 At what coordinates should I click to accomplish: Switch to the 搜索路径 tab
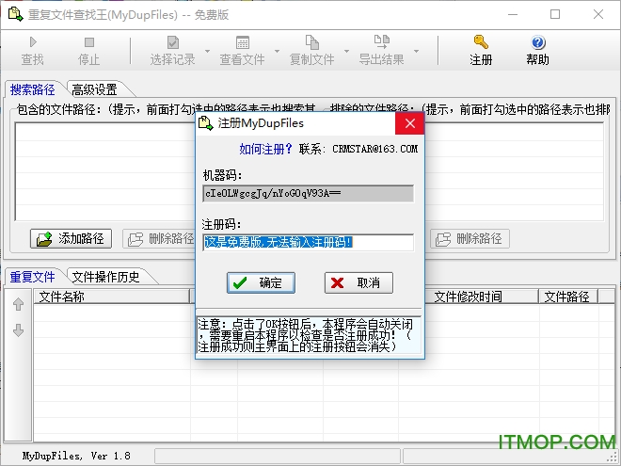coord(33,89)
